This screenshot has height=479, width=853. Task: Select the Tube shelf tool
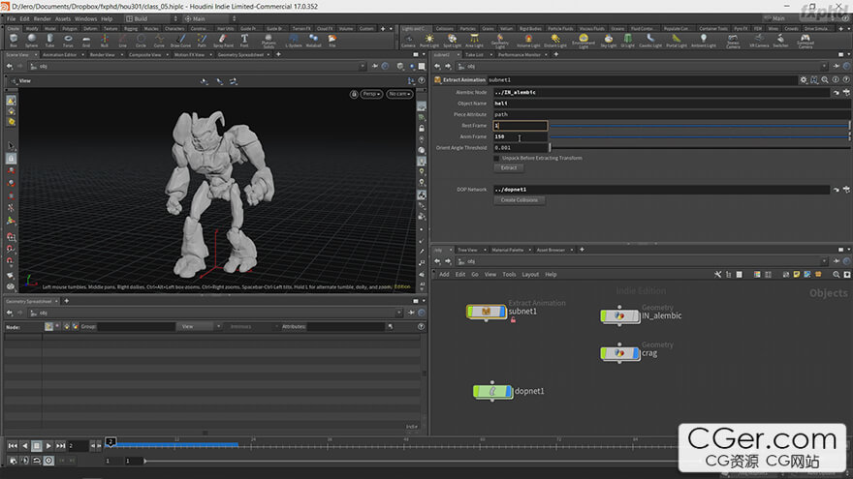coord(50,41)
